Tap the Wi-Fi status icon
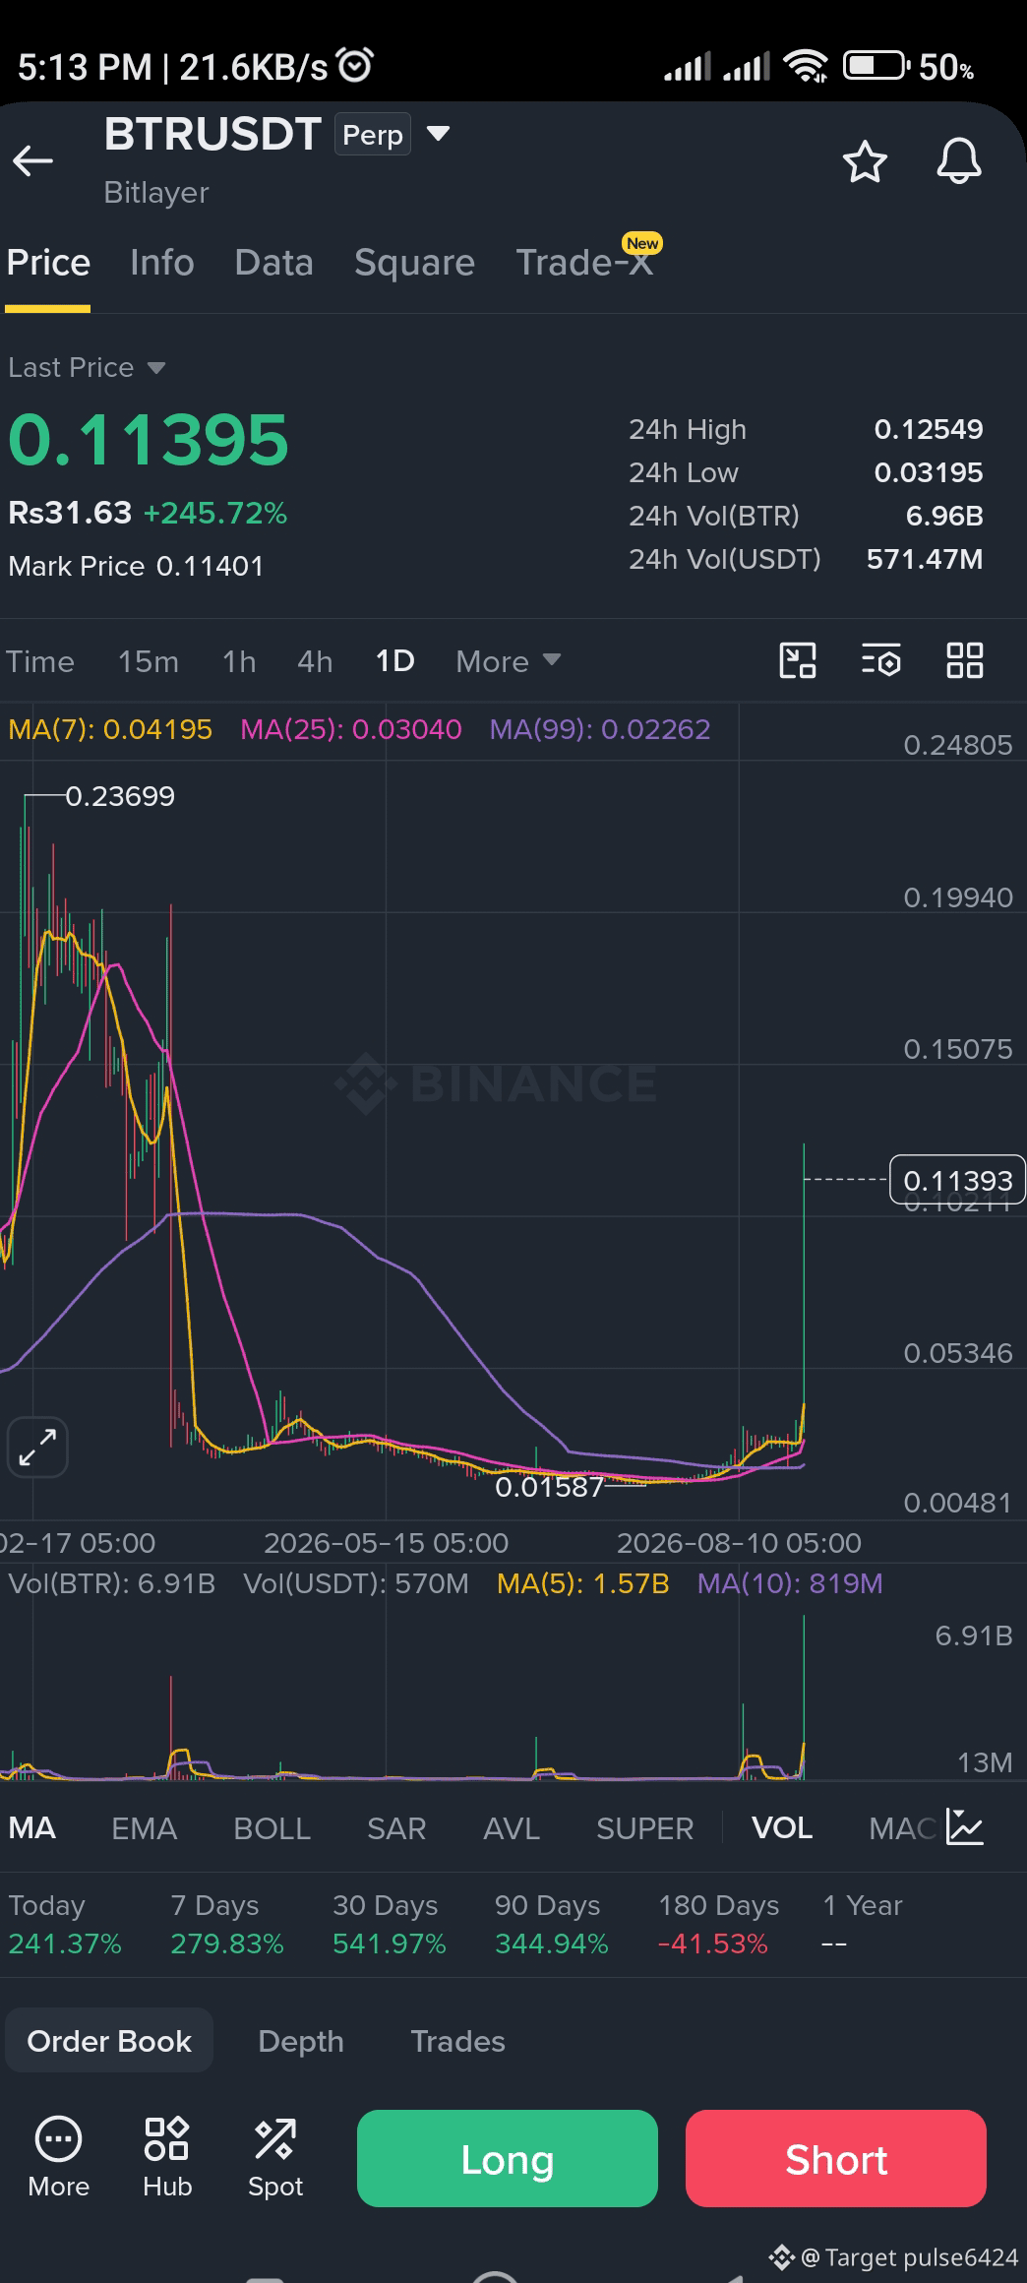The height and width of the screenshot is (2283, 1027). (x=806, y=66)
